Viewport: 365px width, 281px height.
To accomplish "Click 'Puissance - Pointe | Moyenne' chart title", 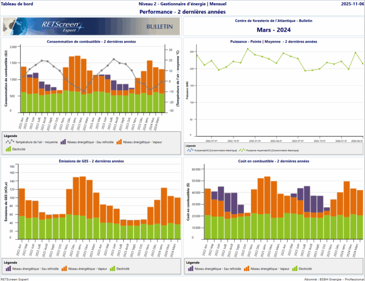I will (x=273, y=42).
